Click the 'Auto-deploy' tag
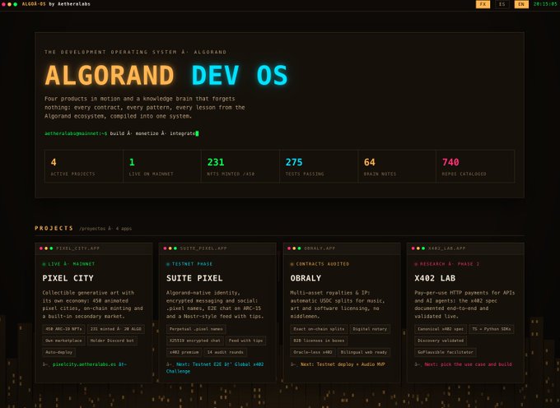Screen dimensions: 560x408 click(59, 352)
